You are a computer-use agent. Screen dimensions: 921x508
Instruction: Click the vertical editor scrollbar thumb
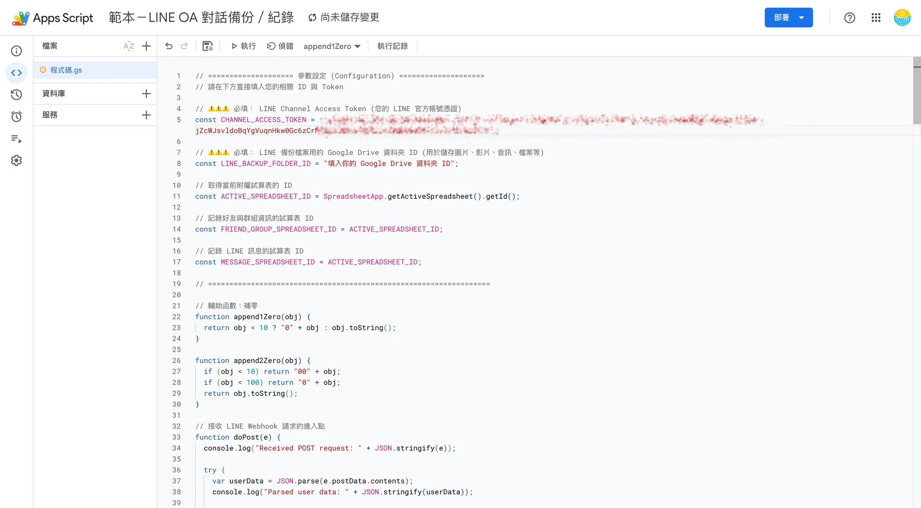(x=917, y=91)
